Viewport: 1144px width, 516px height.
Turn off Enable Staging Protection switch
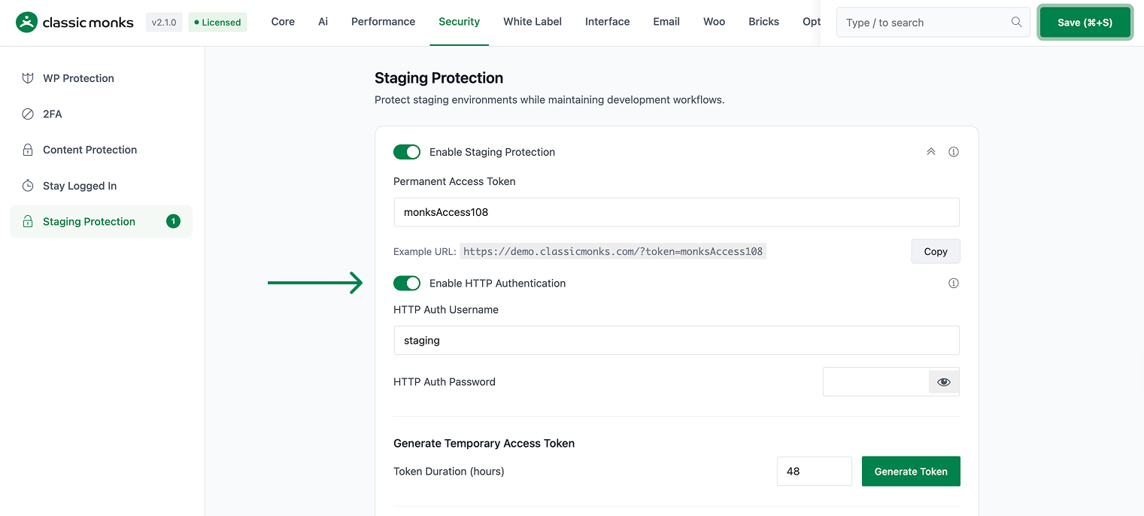[x=407, y=152]
